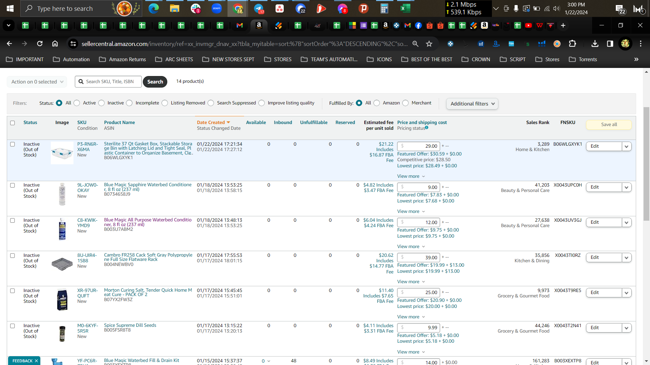Open the BEST OF THE BEST bookmarks folder
Screen dimensions: 650x365
click(x=427, y=59)
